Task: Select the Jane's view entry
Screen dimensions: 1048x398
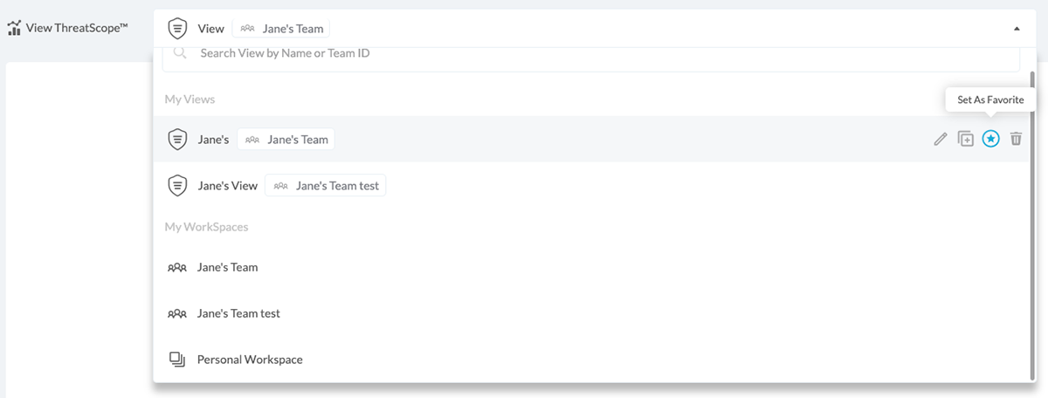Action: pyautogui.click(x=213, y=140)
